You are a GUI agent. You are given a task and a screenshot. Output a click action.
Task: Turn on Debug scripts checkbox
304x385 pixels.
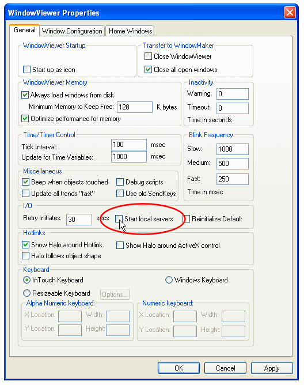pos(120,182)
